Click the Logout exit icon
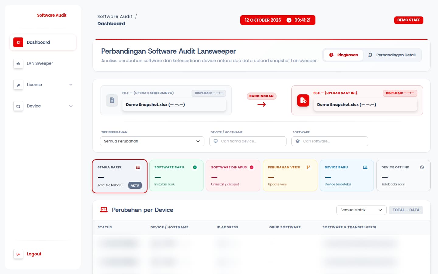The width and height of the screenshot is (438, 274). (x=18, y=254)
